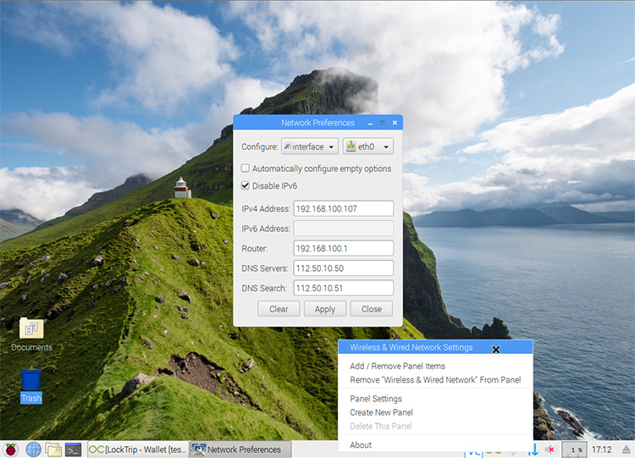Open the Documents folder on desktop

[31, 329]
